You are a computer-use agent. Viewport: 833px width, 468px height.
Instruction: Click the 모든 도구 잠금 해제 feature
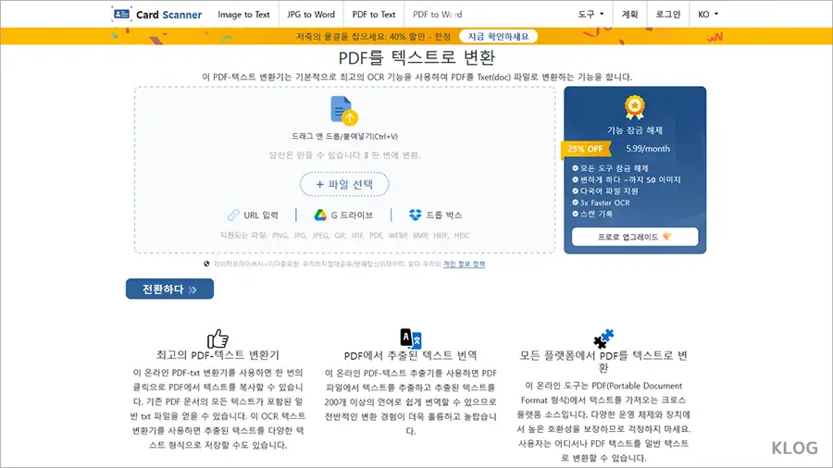pos(615,168)
